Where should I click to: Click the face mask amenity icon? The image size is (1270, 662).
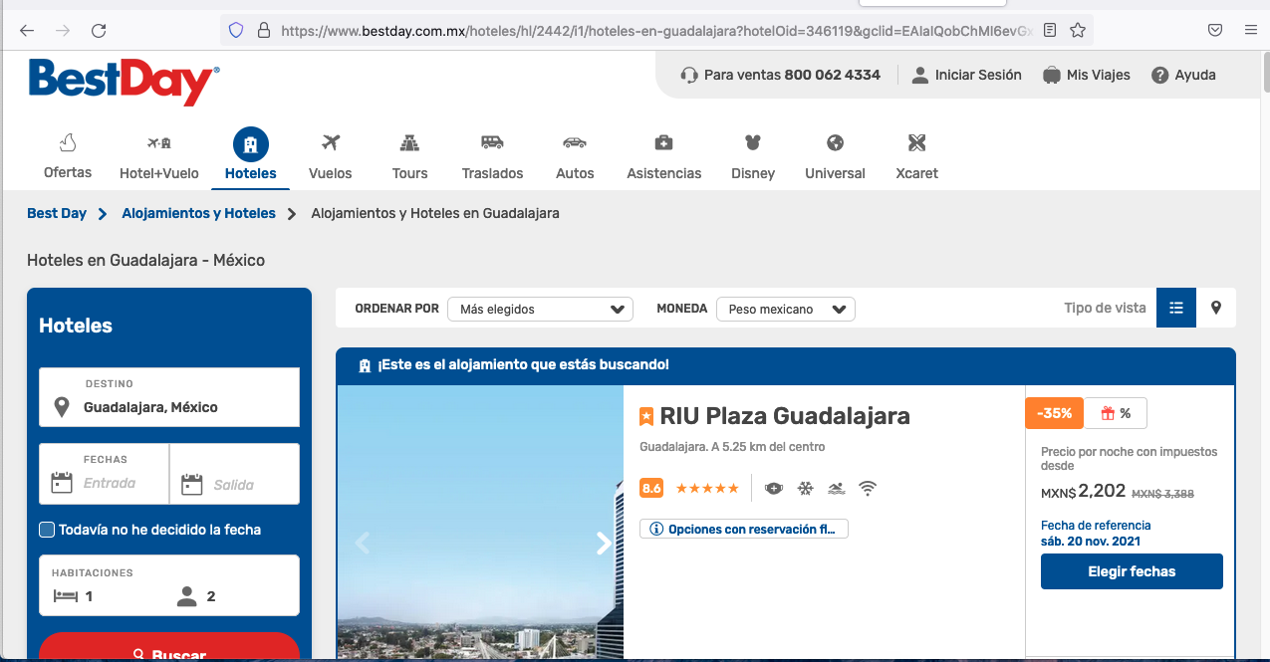pos(774,489)
